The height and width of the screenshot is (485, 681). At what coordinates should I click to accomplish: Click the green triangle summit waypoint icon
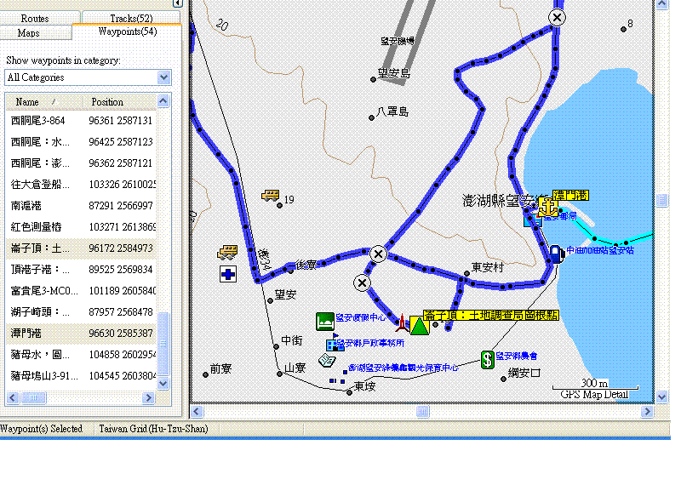(419, 326)
